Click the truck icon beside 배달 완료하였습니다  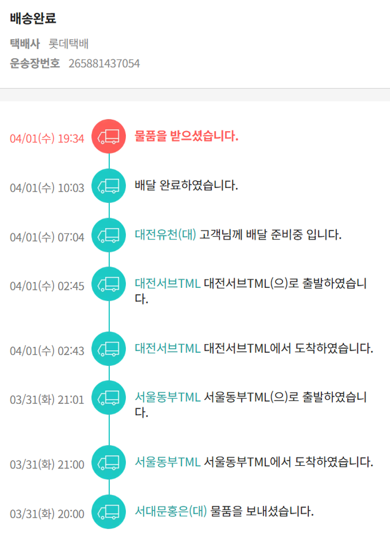tap(109, 186)
